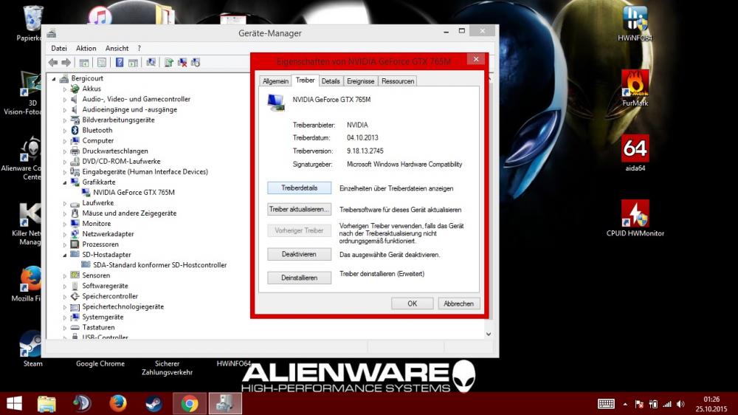Image resolution: width=738 pixels, height=415 pixels.
Task: Open the HWiNFO64 shortcut at top right
Action: click(x=635, y=22)
